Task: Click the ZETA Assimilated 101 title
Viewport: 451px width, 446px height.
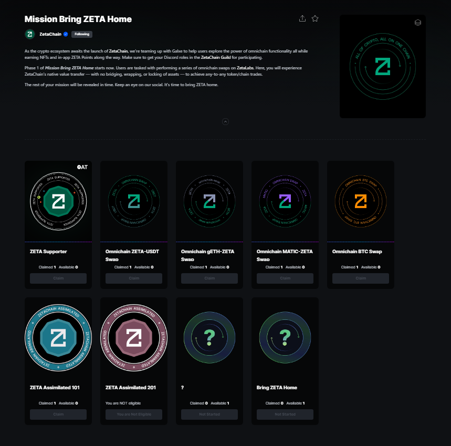Action: pyautogui.click(x=55, y=388)
